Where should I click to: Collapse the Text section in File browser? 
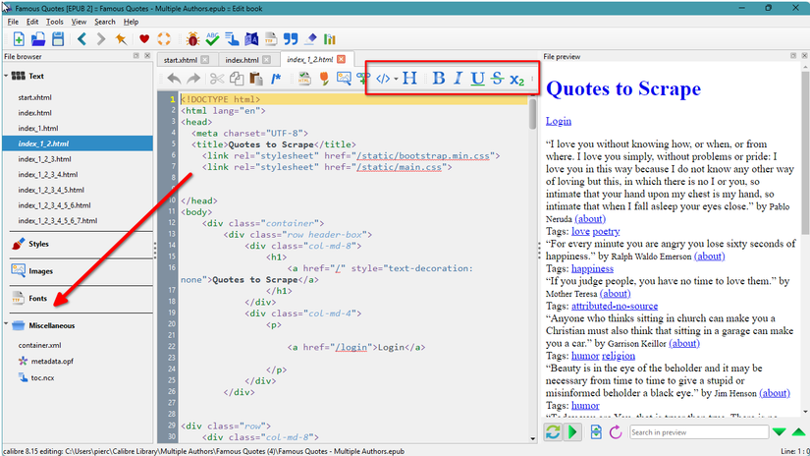tap(6, 76)
